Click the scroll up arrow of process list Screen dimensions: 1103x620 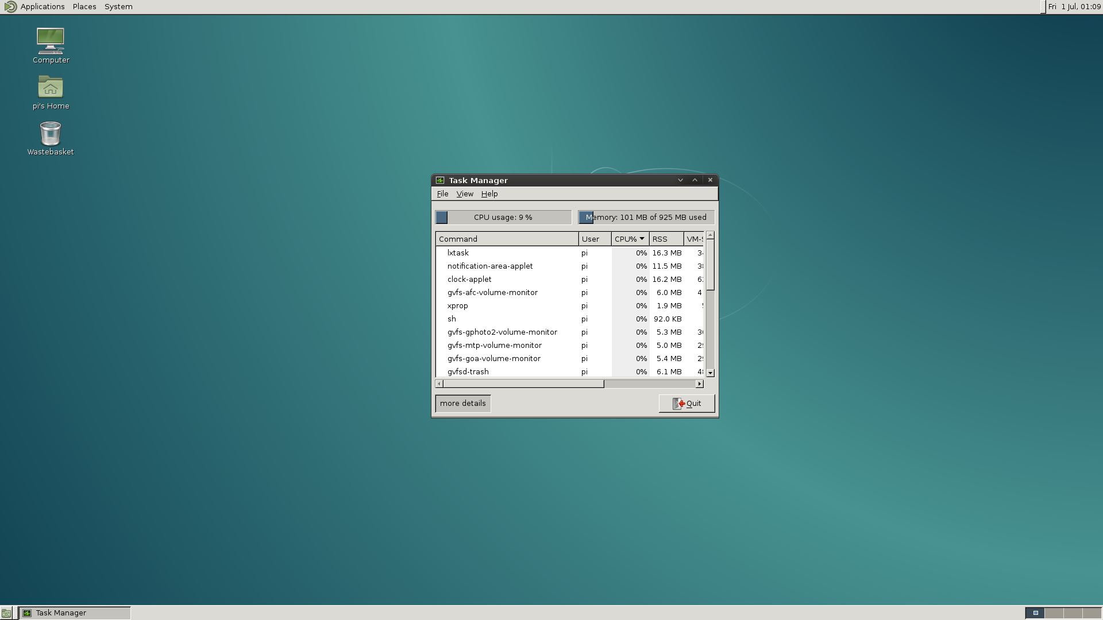pyautogui.click(x=710, y=235)
